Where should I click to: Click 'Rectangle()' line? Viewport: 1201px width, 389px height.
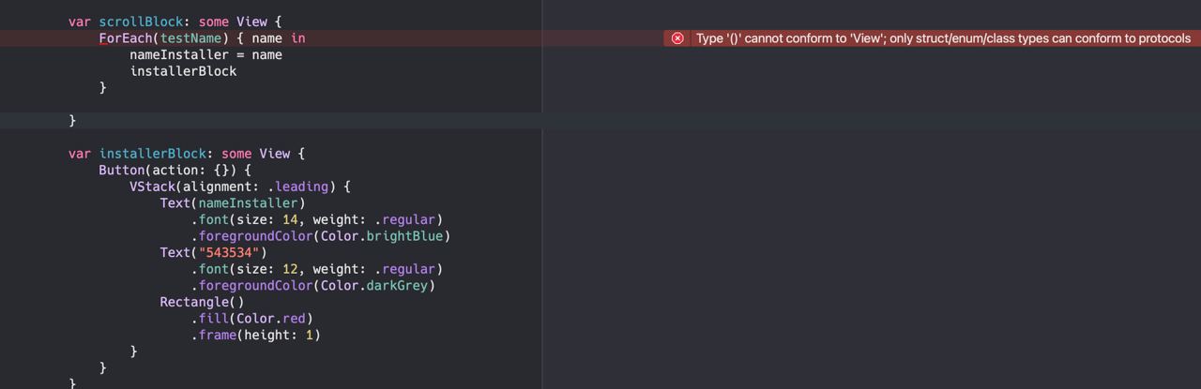click(x=202, y=302)
